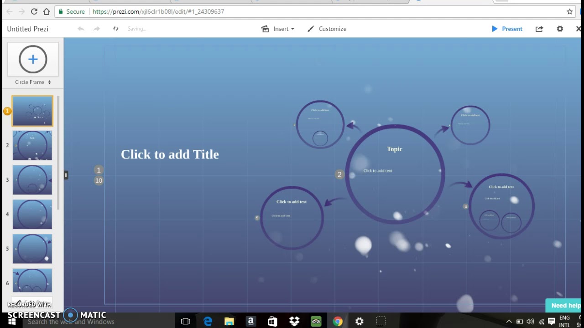Click the share icon next to Present
This screenshot has height=328, width=584.
click(x=539, y=29)
